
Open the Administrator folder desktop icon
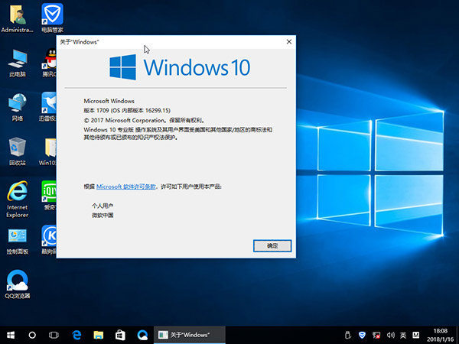17,18
